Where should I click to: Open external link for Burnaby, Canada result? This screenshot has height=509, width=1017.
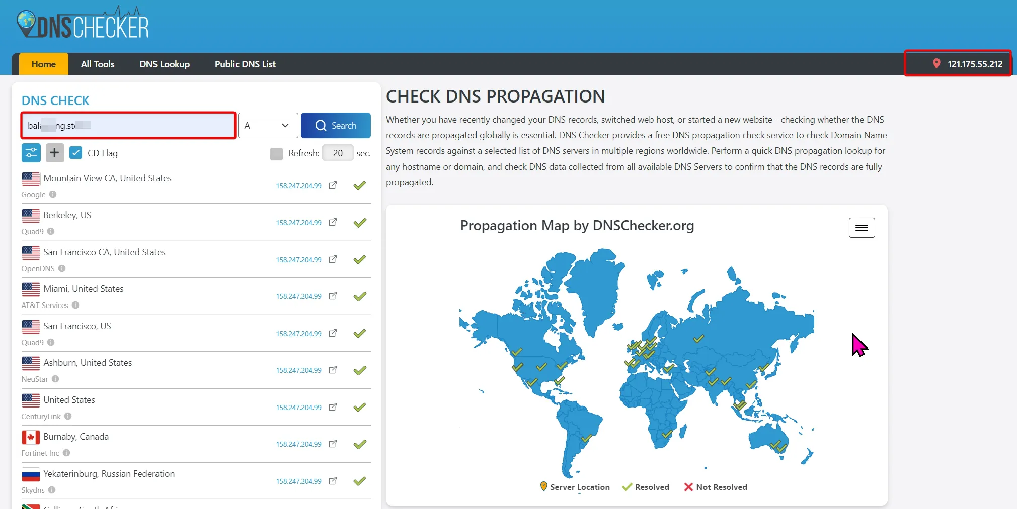coord(333,444)
